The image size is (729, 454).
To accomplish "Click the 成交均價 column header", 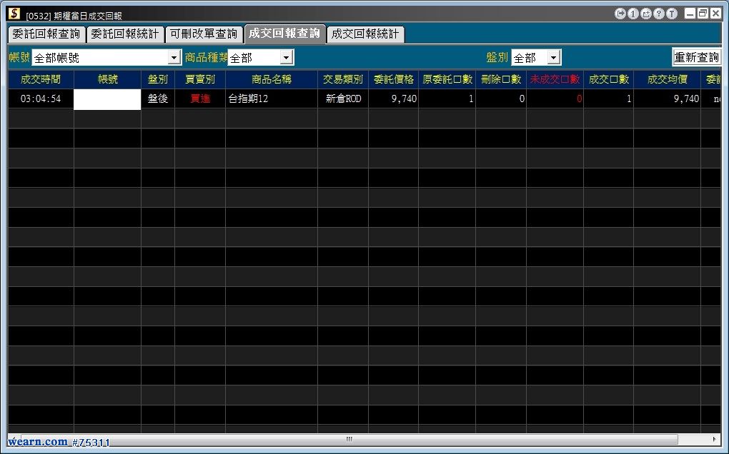I will click(667, 79).
